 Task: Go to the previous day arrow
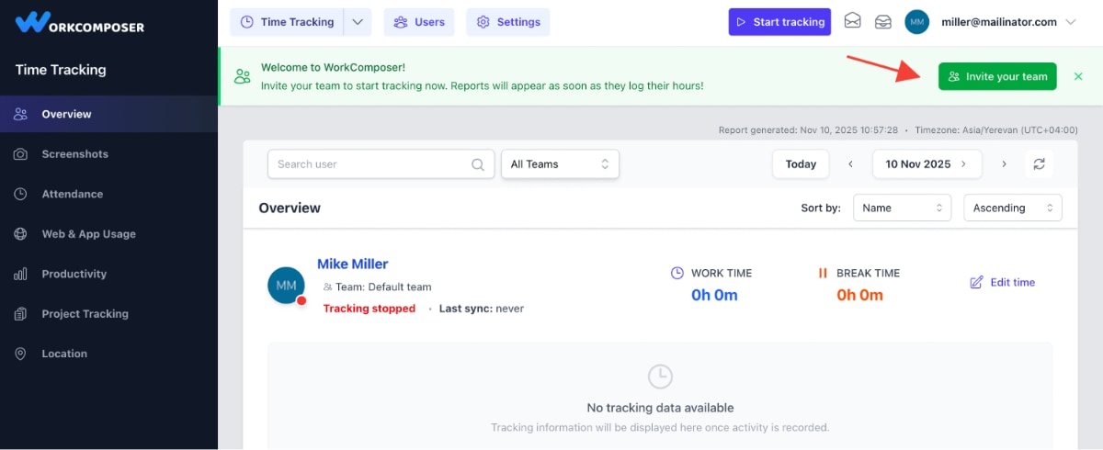pyautogui.click(x=850, y=164)
